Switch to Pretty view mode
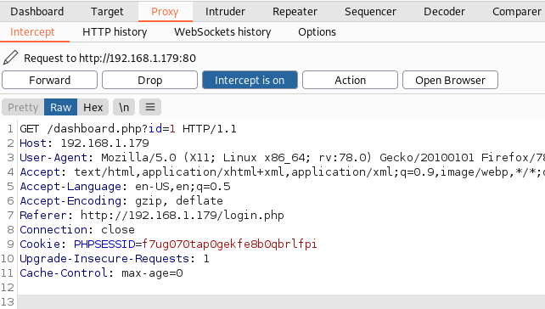This screenshot has width=545, height=309. click(23, 107)
